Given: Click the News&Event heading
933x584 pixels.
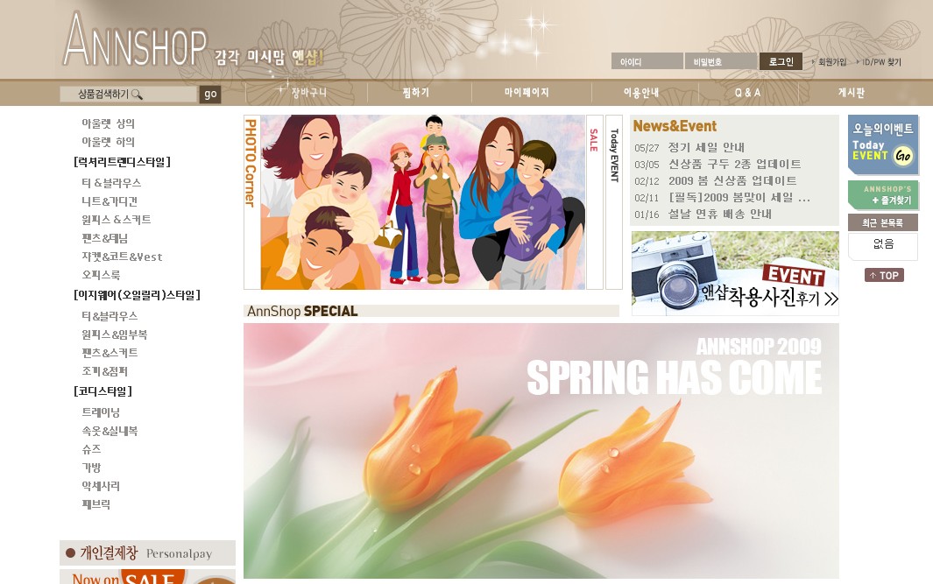Looking at the screenshot, I should (x=675, y=126).
